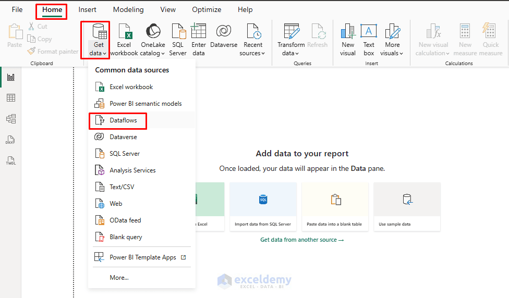Click More... at the menu bottom
This screenshot has height=298, width=509.
click(142, 278)
